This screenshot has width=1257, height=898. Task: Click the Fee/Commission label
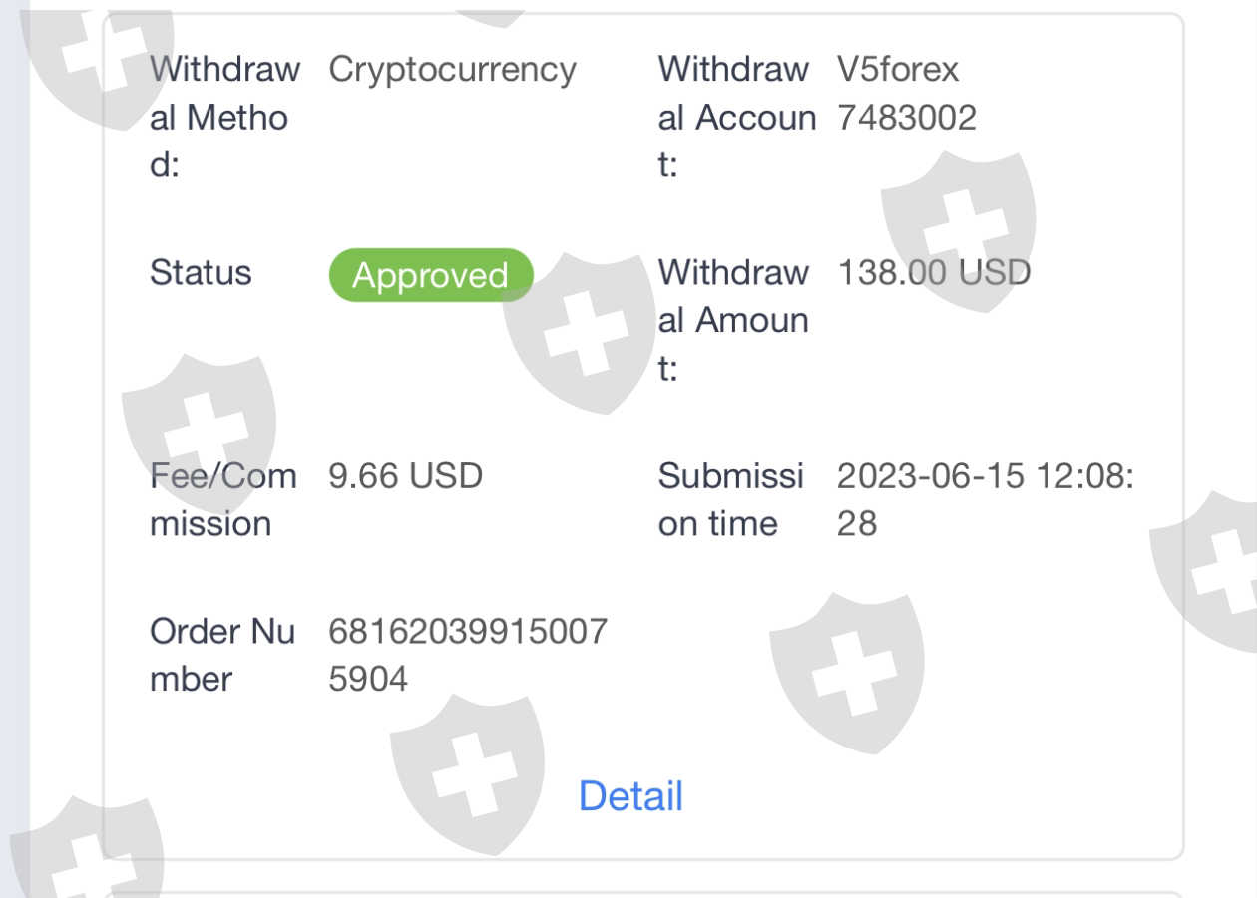click(x=222, y=500)
